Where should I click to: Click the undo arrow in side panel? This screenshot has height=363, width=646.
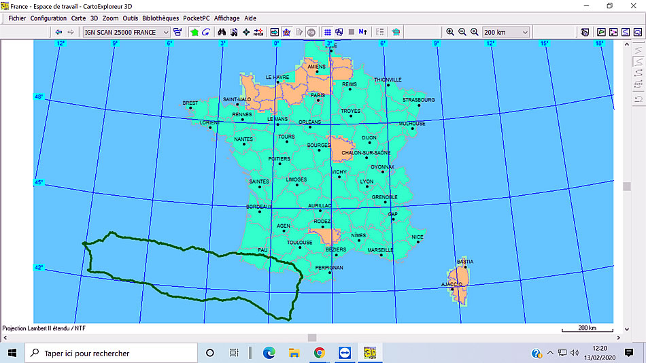639,99
